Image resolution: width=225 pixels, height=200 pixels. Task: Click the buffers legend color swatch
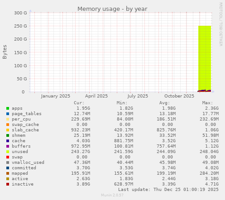click(x=8, y=146)
